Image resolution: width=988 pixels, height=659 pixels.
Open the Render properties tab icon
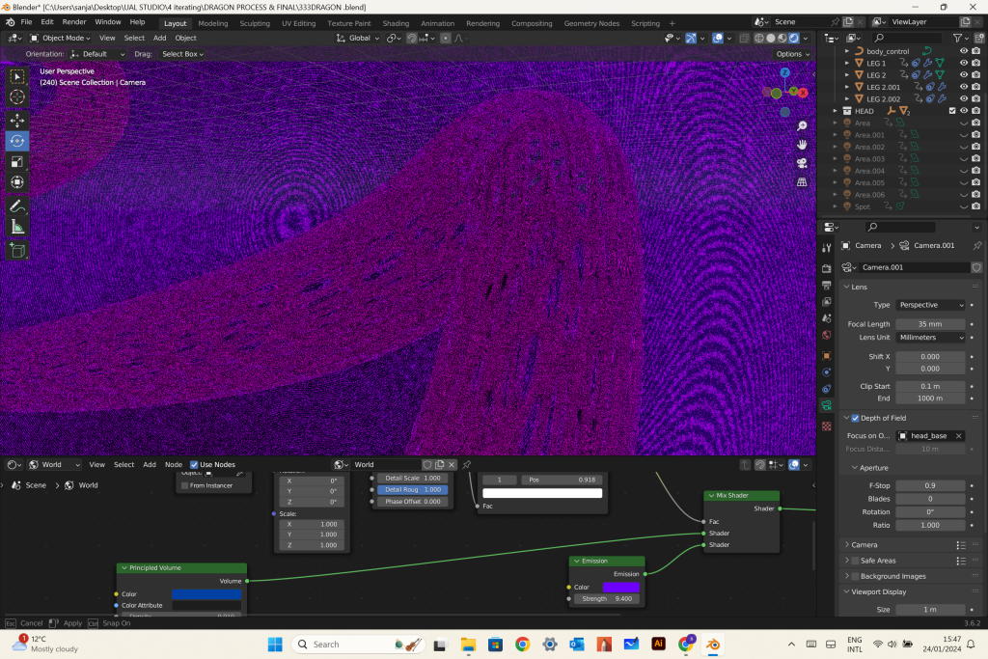(827, 269)
